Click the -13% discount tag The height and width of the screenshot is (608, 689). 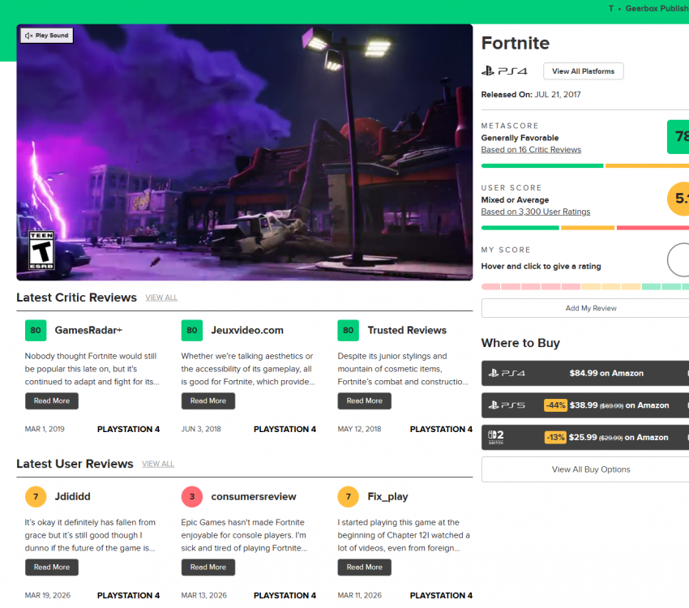(x=555, y=438)
